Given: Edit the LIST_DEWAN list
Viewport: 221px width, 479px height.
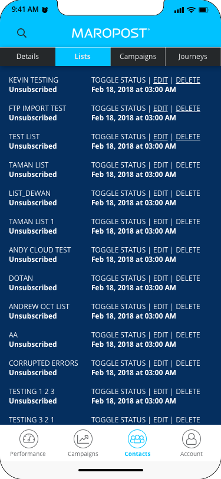Looking at the screenshot, I should (x=160, y=193).
